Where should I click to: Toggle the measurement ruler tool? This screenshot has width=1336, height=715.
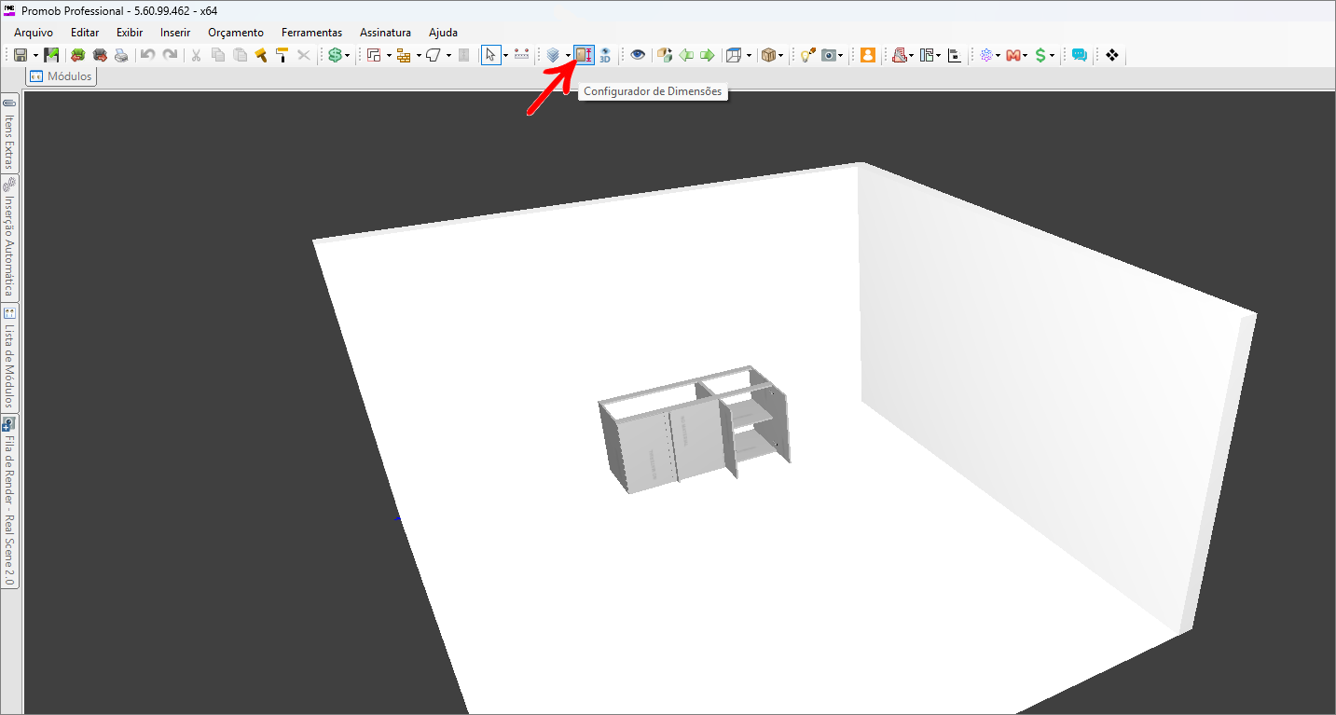tap(522, 56)
